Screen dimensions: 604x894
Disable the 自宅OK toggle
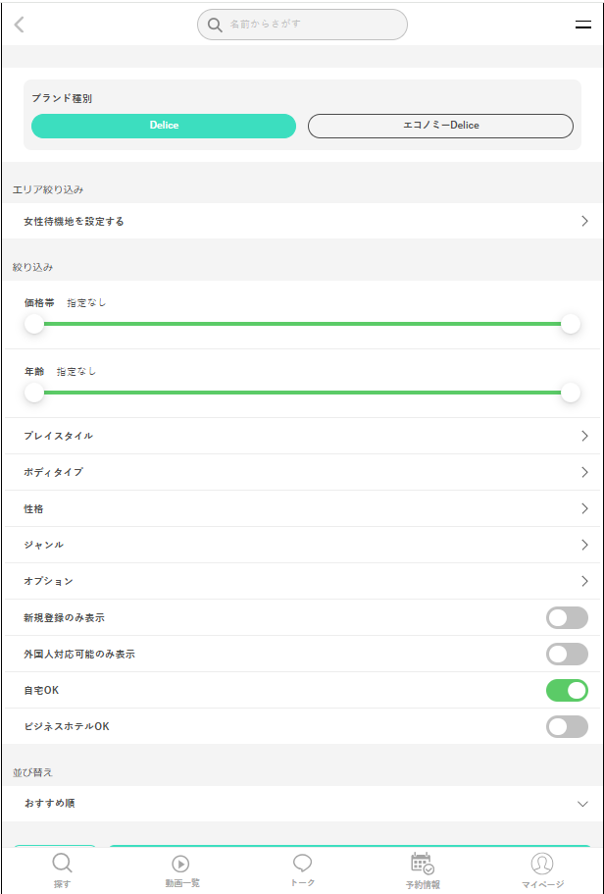tap(567, 690)
